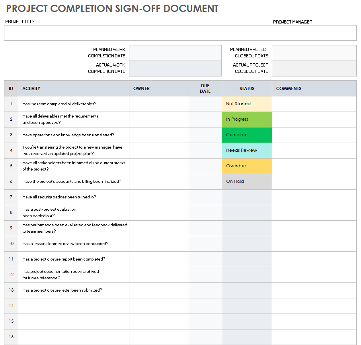Click the green 'In Progress' status cell
The width and height of the screenshot is (361, 345).
click(247, 119)
